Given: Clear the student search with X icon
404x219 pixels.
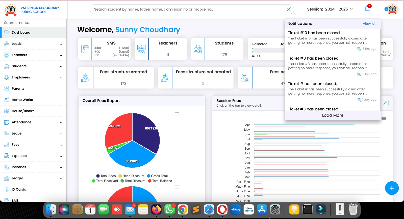Looking at the screenshot, I should (289, 9).
